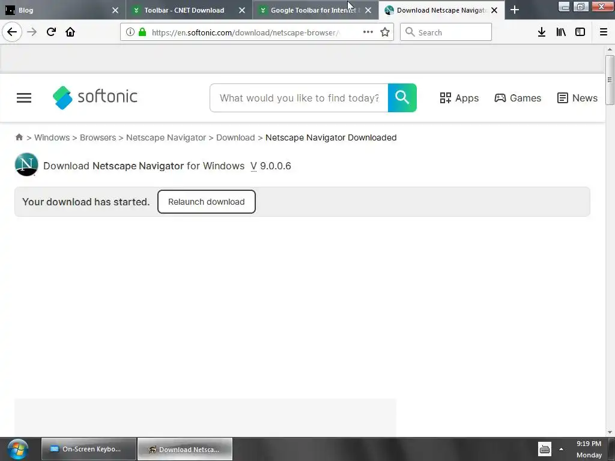Click 'Your download has started.' text
Image resolution: width=615 pixels, height=461 pixels.
click(x=86, y=202)
